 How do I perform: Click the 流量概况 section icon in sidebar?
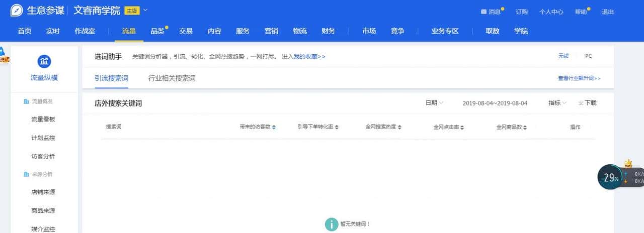pyautogui.click(x=26, y=101)
